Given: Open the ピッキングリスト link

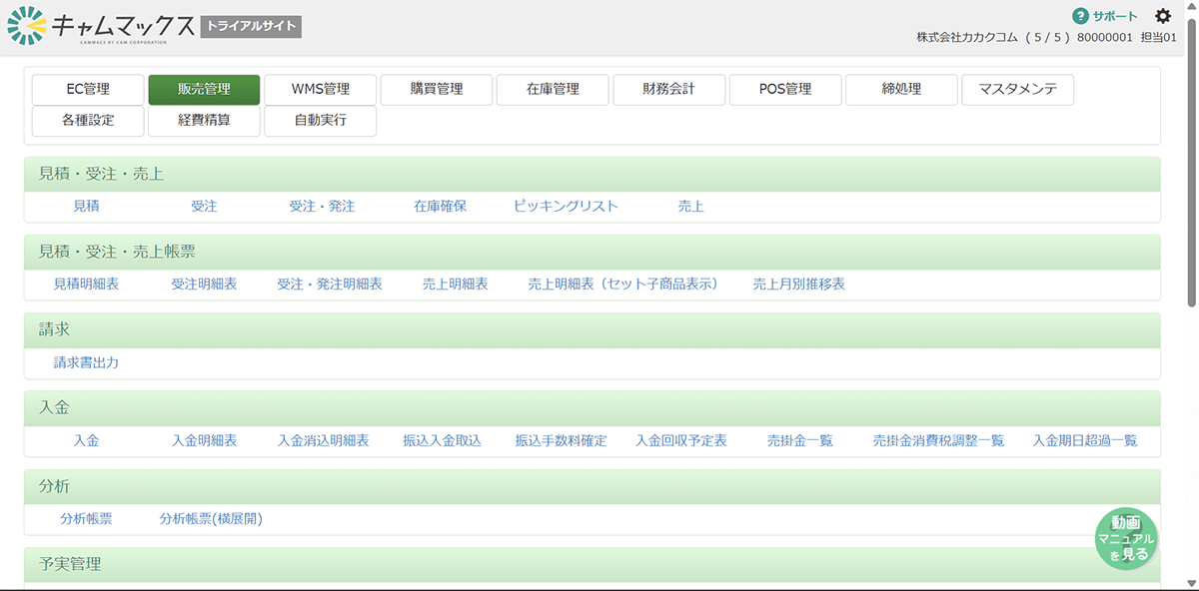Looking at the screenshot, I should [x=566, y=206].
